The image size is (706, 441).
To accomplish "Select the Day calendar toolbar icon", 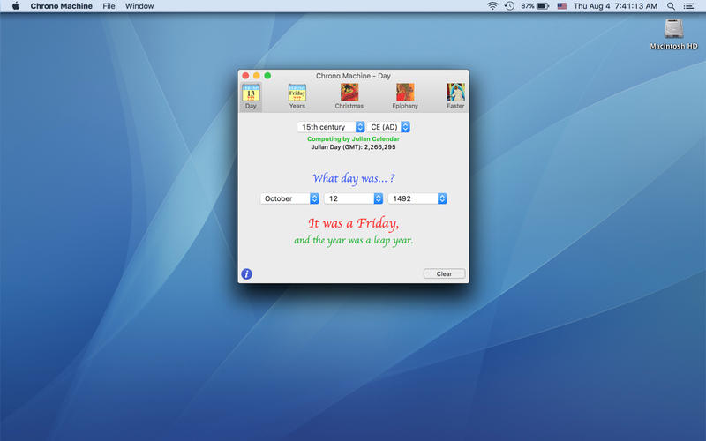I will (251, 93).
